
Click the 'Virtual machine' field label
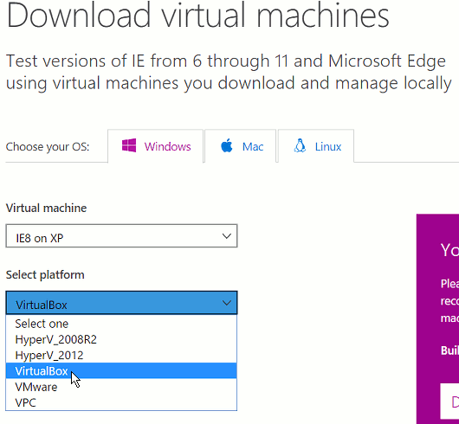[46, 208]
